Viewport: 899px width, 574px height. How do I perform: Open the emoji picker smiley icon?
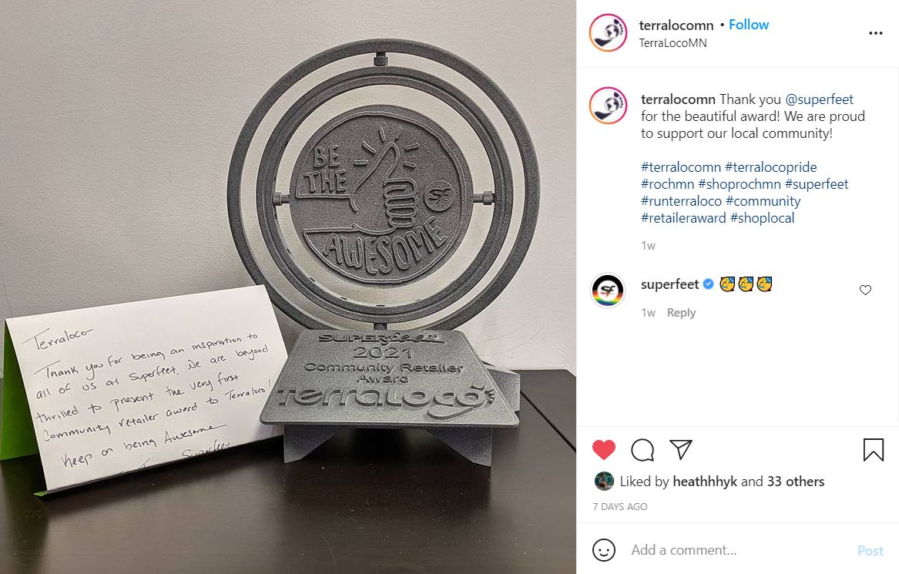603,550
